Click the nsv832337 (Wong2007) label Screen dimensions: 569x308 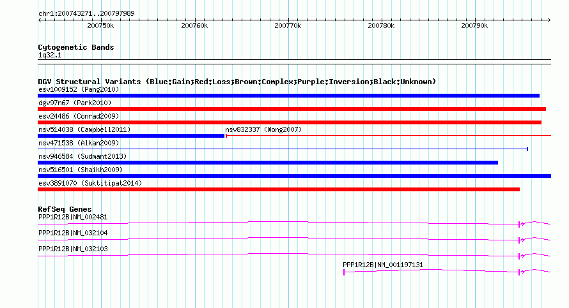263,129
